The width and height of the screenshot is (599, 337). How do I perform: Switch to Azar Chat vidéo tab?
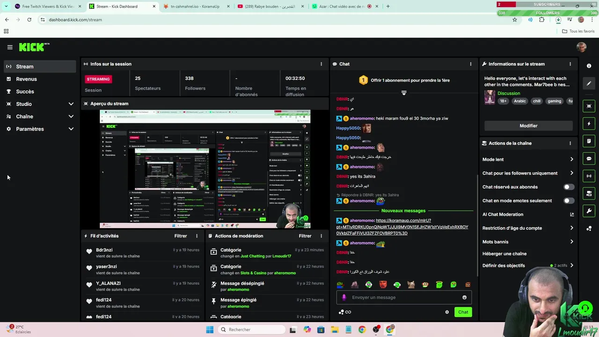point(344,7)
